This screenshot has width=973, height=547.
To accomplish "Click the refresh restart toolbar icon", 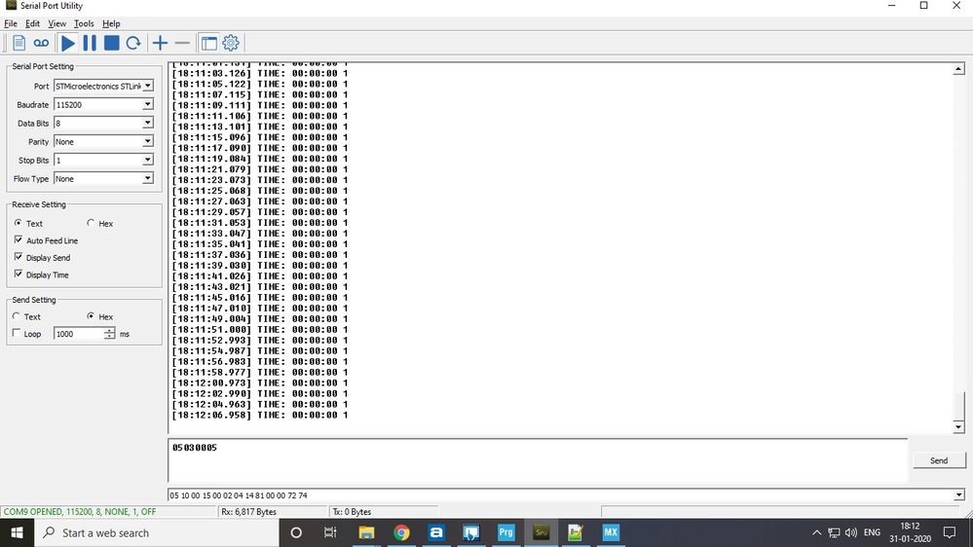I will [x=133, y=43].
